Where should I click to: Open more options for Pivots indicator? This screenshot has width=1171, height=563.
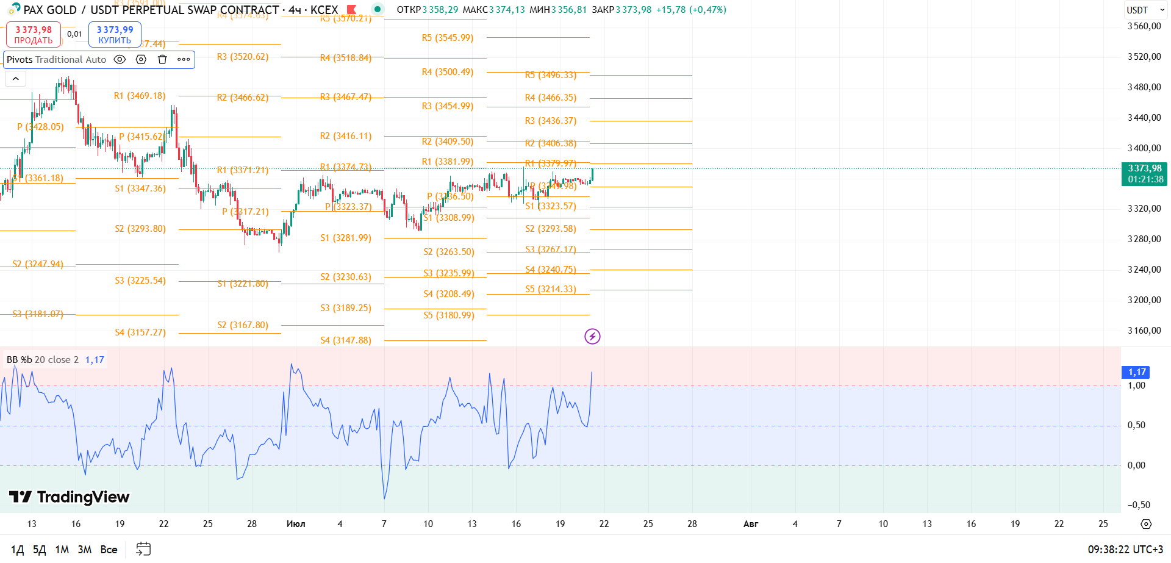pos(184,59)
